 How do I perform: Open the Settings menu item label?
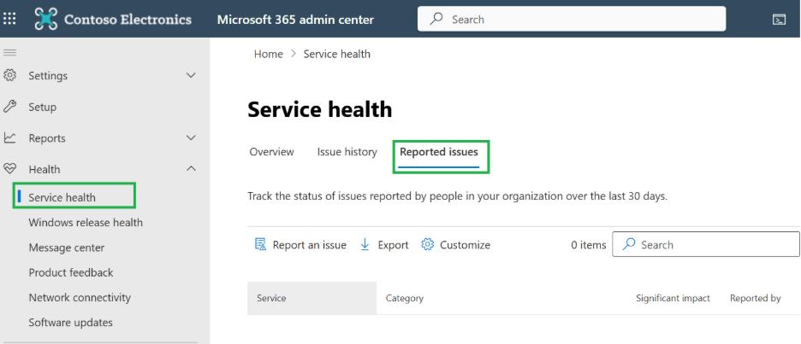coord(48,75)
